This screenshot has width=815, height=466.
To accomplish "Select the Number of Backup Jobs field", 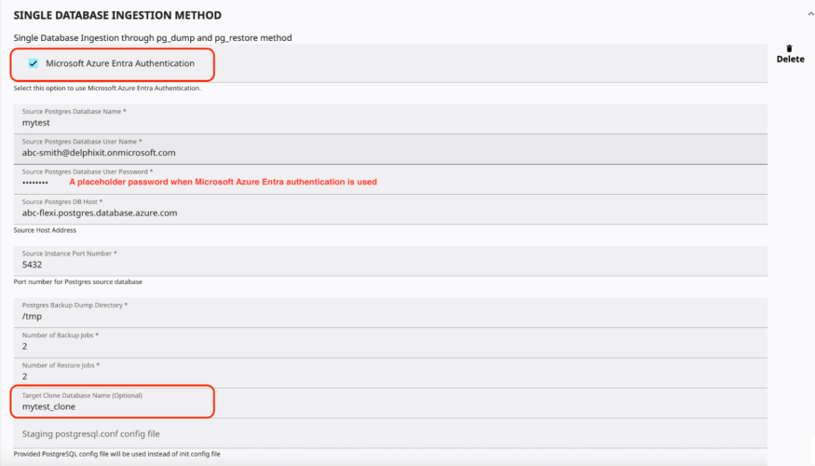I will (x=391, y=346).
